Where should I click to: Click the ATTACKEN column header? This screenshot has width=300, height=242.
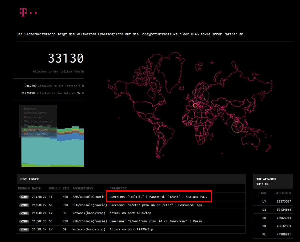click(x=284, y=193)
